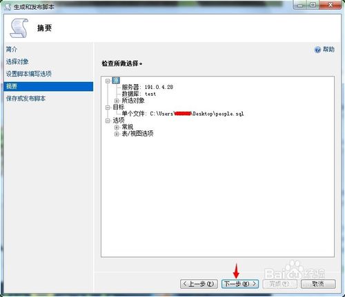Expand the 所选对象 node
Screen dimensions: 345x297
(117, 101)
